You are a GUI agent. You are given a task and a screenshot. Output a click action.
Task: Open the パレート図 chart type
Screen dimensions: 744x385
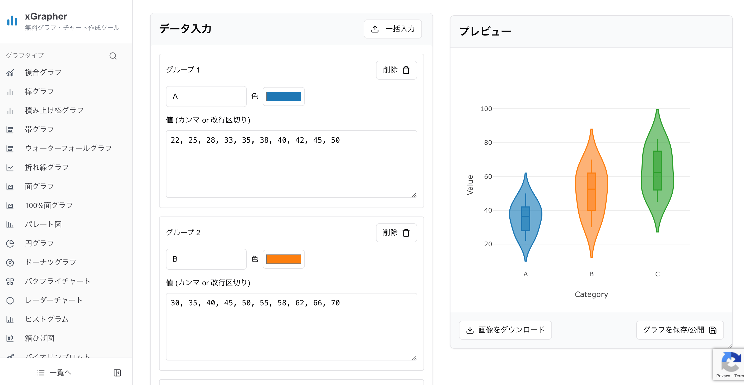(10, 224)
